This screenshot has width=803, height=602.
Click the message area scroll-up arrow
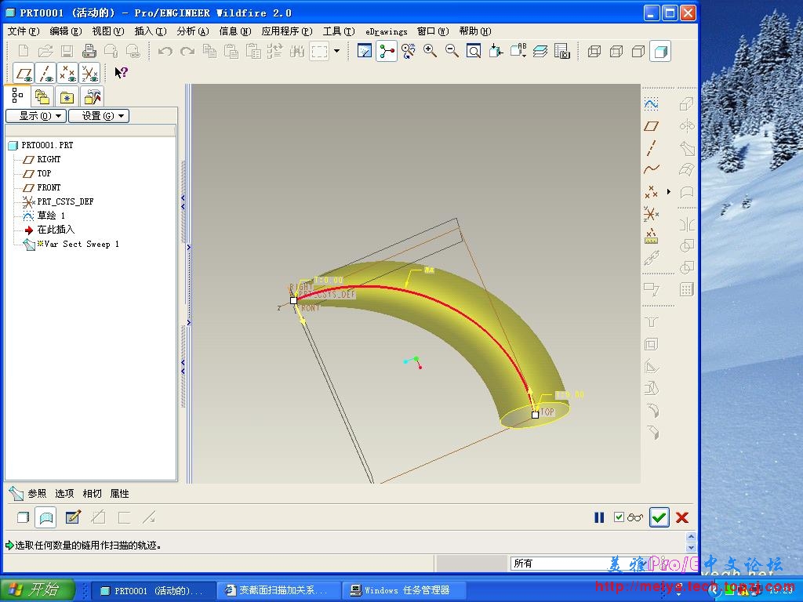click(692, 536)
